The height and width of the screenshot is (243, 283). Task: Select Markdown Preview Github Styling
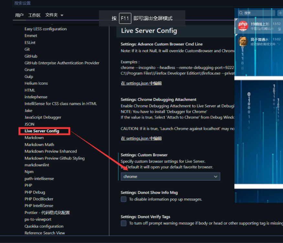(55, 158)
